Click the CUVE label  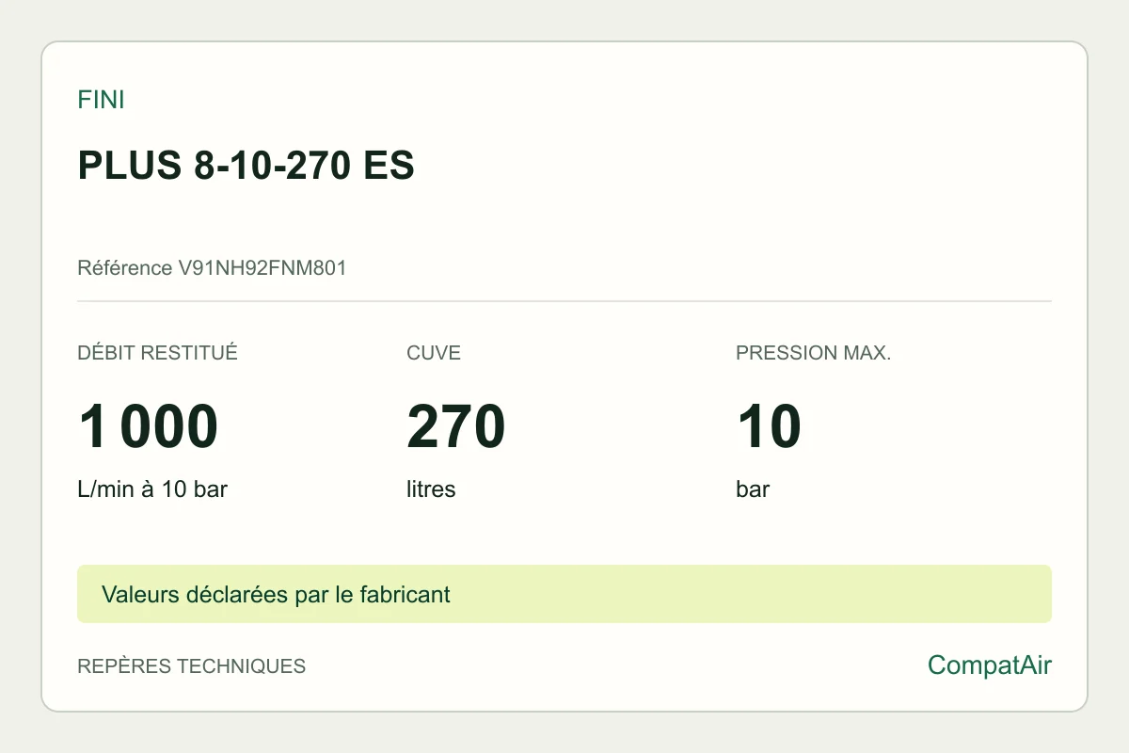tap(434, 354)
